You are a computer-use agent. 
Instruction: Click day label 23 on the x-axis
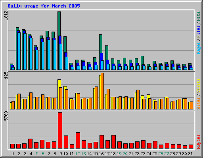click(143, 154)
